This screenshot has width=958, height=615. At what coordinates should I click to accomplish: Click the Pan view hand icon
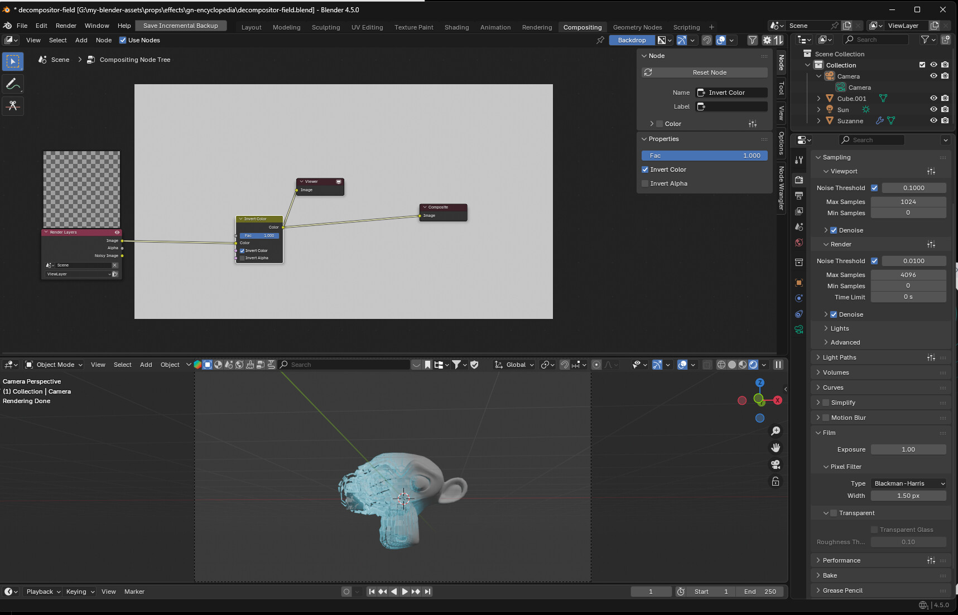pos(776,448)
